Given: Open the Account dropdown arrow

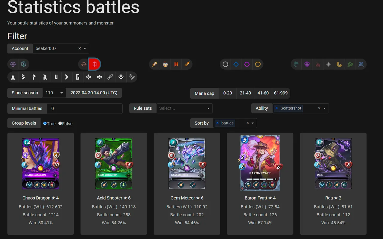Looking at the screenshot, I should (x=85, y=48).
